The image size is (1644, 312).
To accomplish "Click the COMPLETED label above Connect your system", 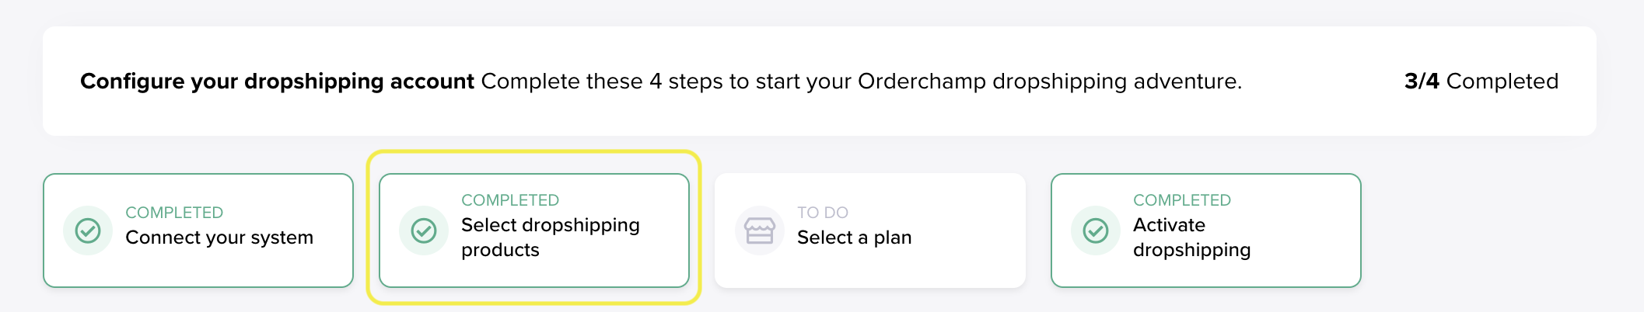I will tap(174, 213).
